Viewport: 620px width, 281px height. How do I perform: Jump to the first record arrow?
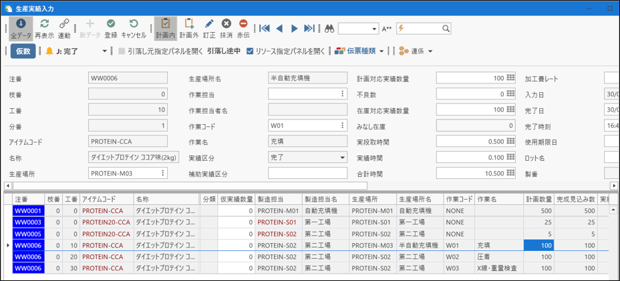(265, 29)
